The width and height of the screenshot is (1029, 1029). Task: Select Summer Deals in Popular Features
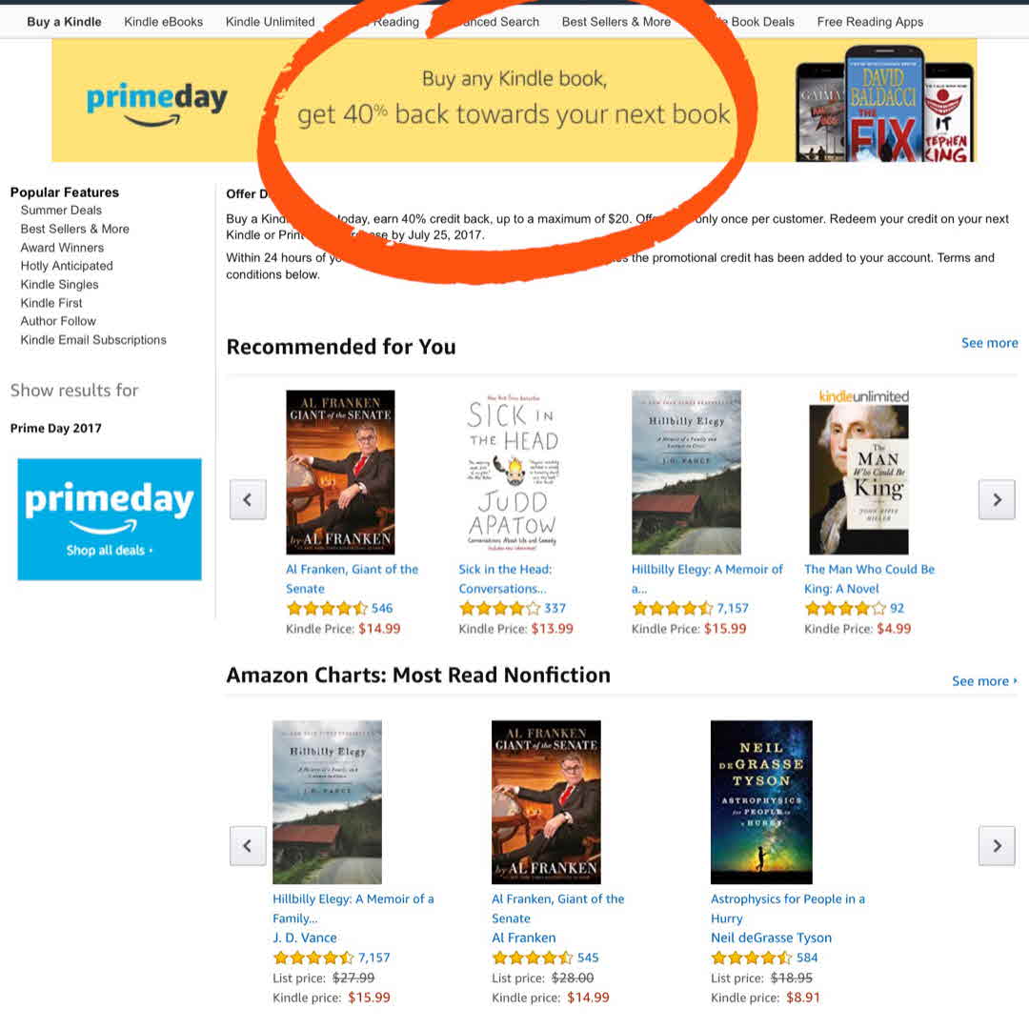click(61, 210)
